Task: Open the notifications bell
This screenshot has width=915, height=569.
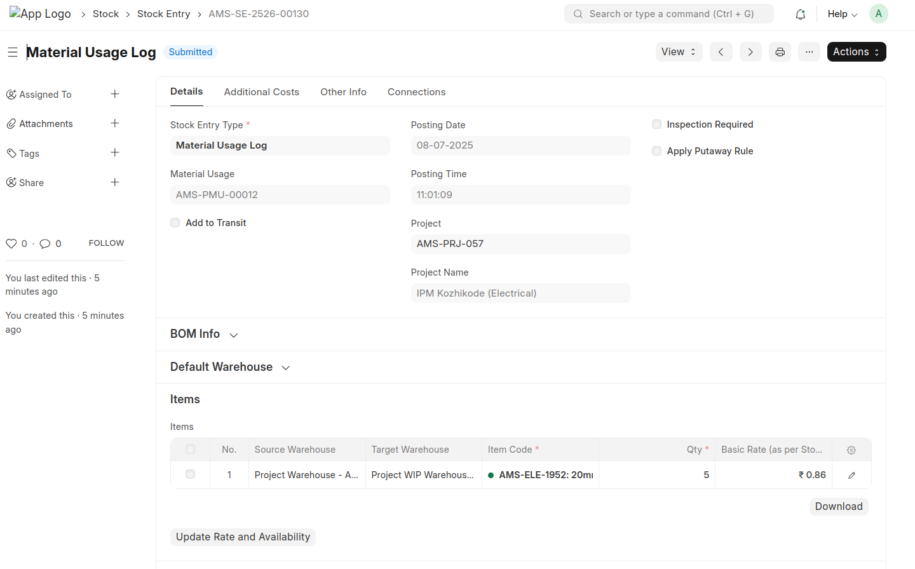Action: click(x=800, y=14)
